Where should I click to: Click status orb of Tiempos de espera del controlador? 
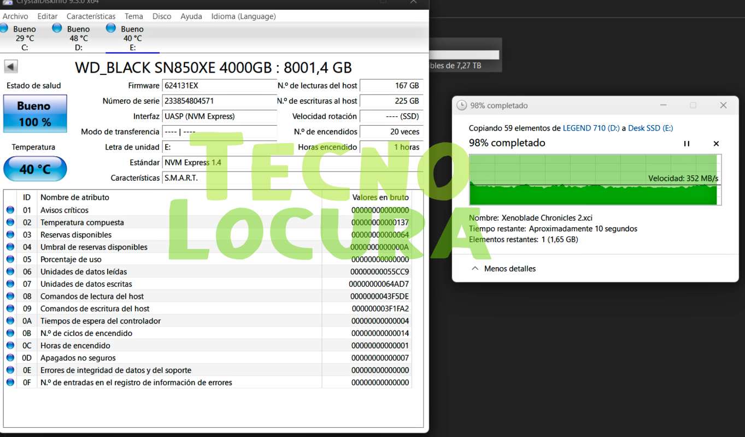pos(10,321)
